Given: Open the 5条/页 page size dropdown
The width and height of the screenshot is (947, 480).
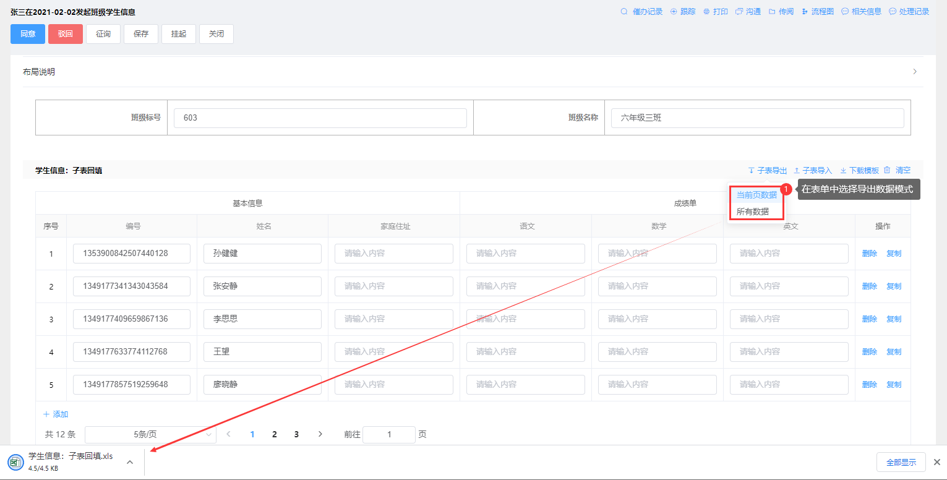Looking at the screenshot, I should click(x=150, y=434).
